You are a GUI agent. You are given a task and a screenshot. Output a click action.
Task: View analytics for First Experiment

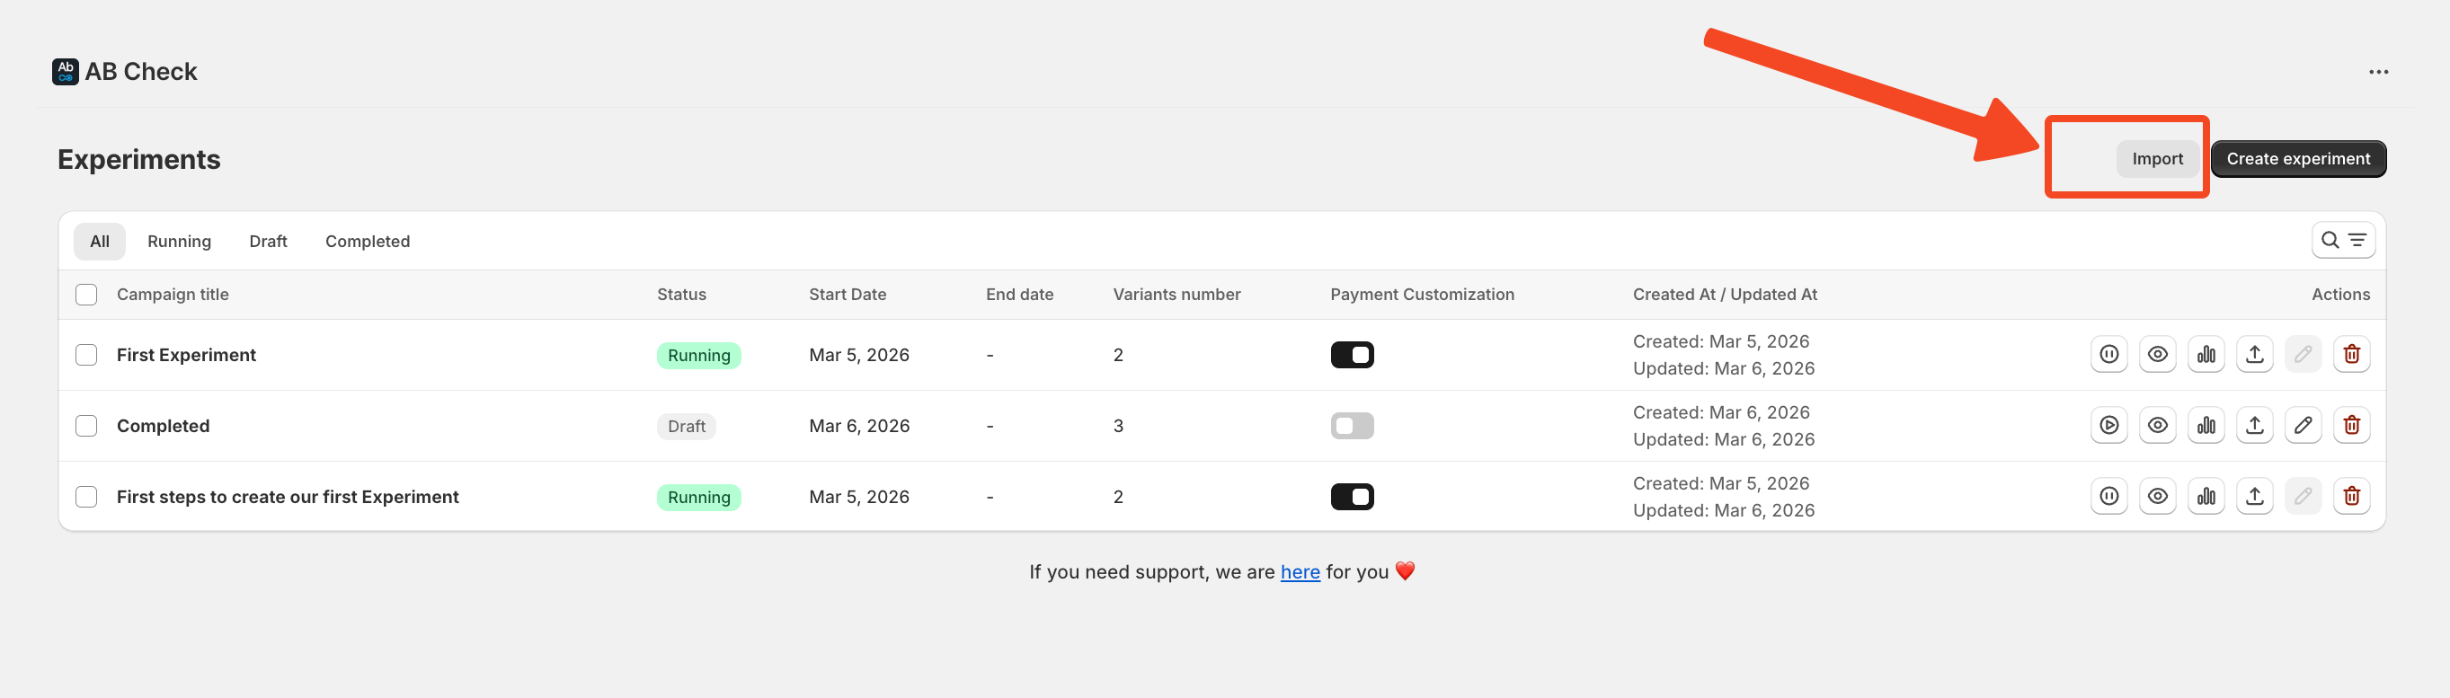(x=2206, y=355)
